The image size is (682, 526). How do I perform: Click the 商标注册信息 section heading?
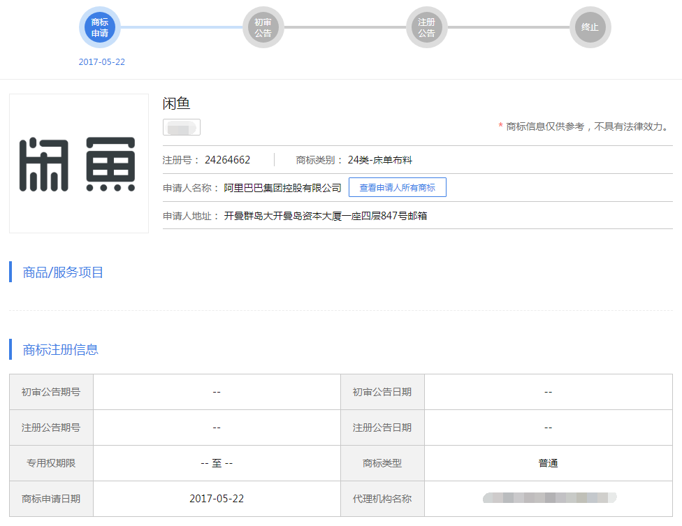click(x=61, y=349)
